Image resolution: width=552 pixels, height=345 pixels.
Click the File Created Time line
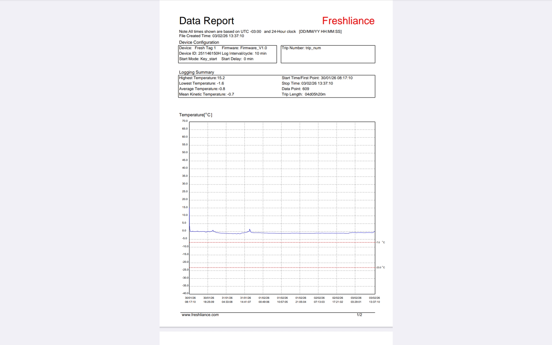click(x=211, y=36)
